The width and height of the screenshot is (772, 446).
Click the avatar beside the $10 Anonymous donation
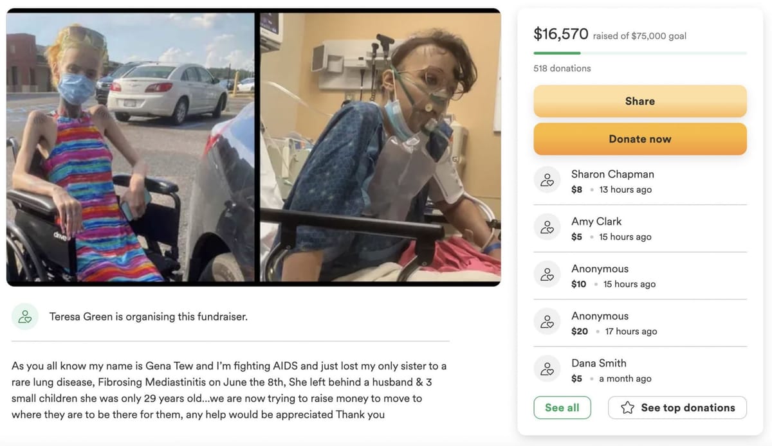[x=547, y=274]
